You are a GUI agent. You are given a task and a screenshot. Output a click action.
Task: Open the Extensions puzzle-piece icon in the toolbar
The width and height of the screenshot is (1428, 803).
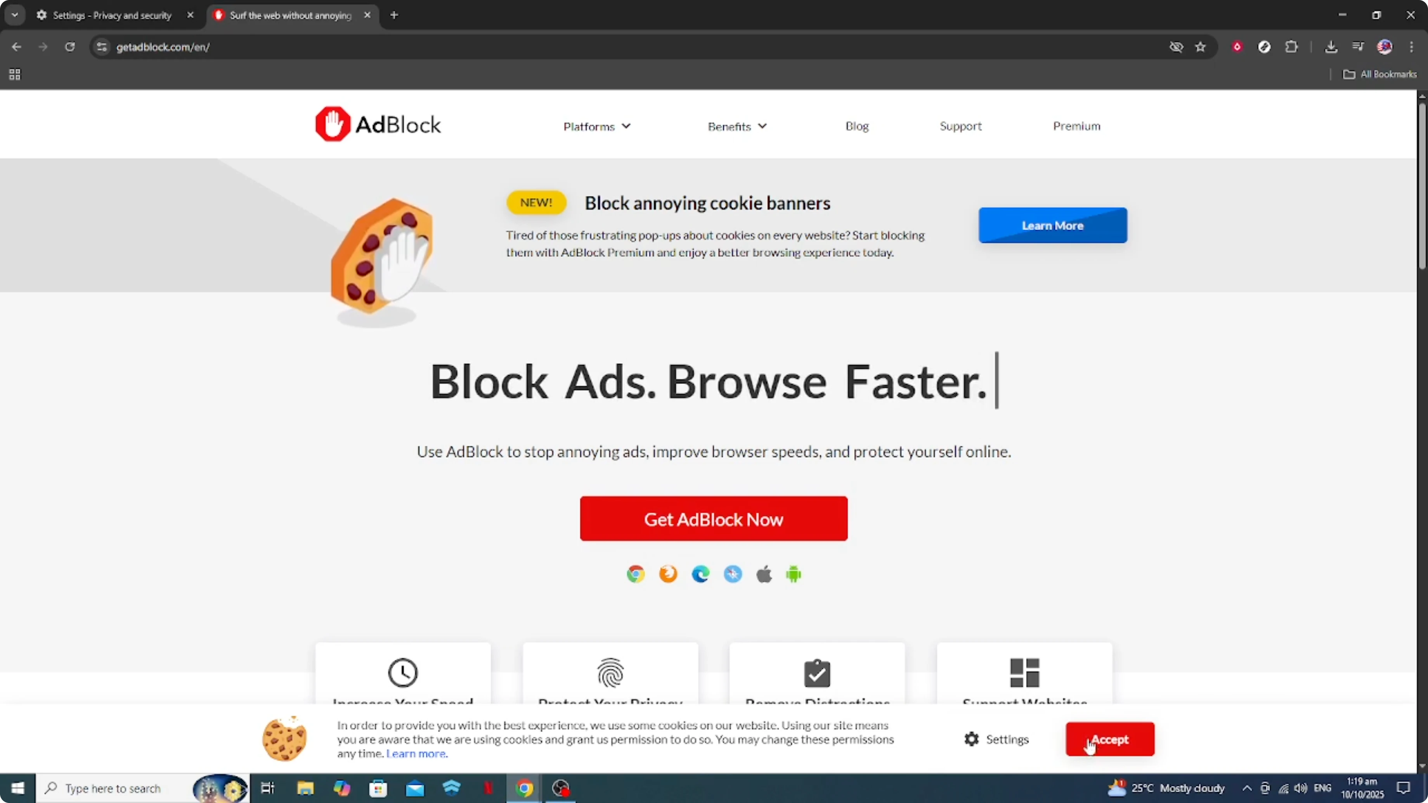click(x=1292, y=47)
